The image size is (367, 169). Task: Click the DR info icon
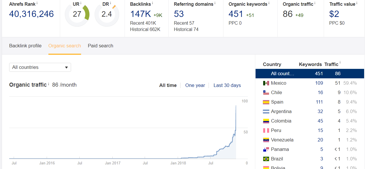point(110,3)
